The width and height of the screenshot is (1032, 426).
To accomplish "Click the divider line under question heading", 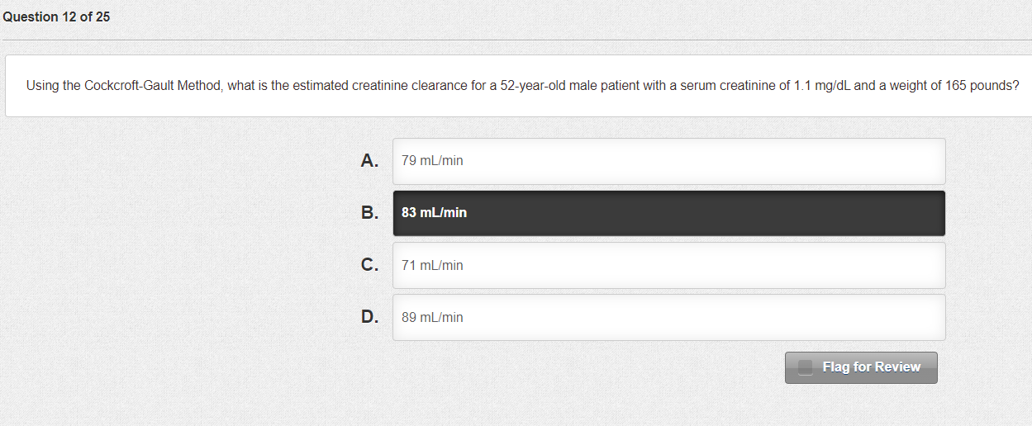I will pos(516,40).
